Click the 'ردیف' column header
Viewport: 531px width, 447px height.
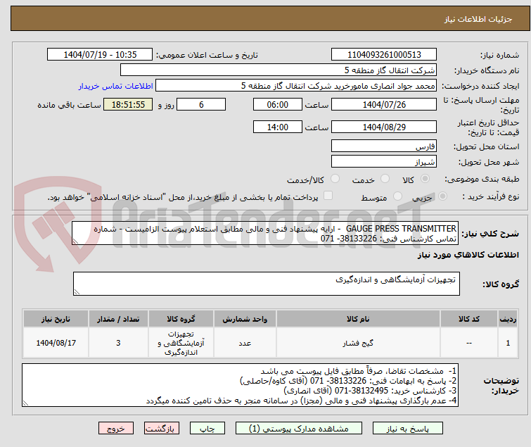click(x=508, y=320)
